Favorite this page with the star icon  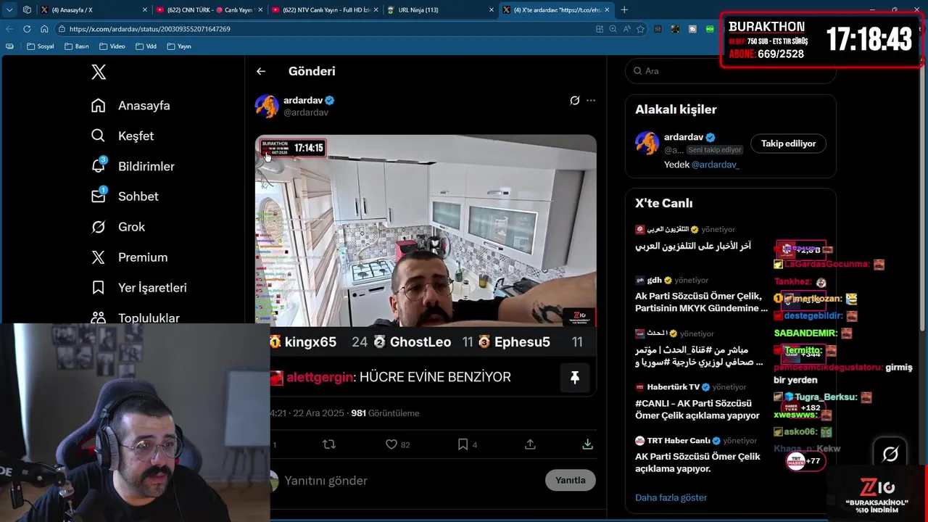point(640,29)
